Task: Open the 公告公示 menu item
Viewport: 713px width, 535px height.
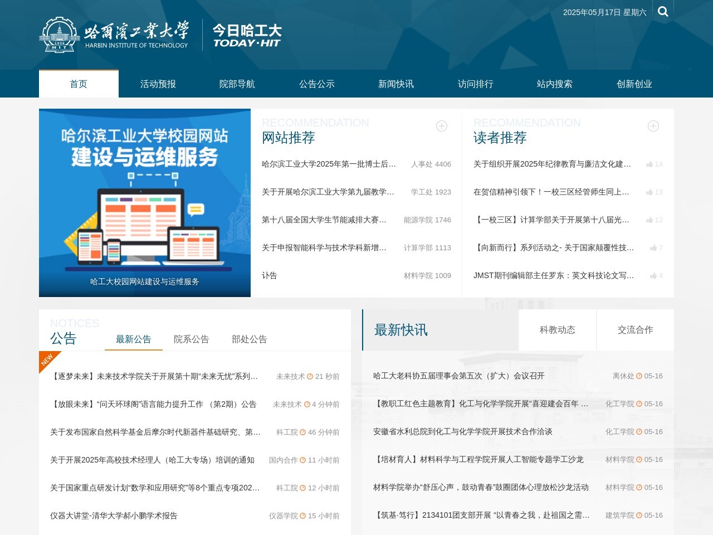Action: point(317,84)
